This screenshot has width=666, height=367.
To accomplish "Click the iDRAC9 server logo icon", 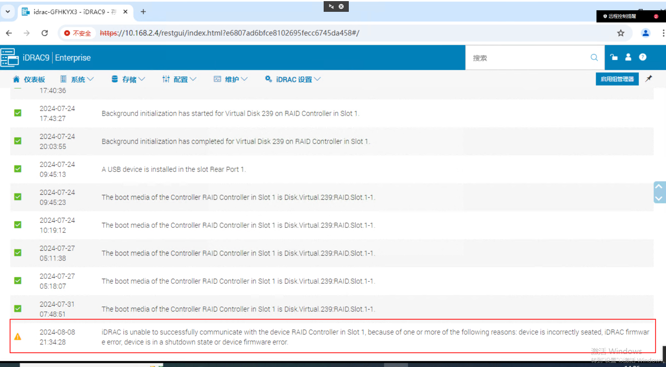I will pyautogui.click(x=9, y=57).
